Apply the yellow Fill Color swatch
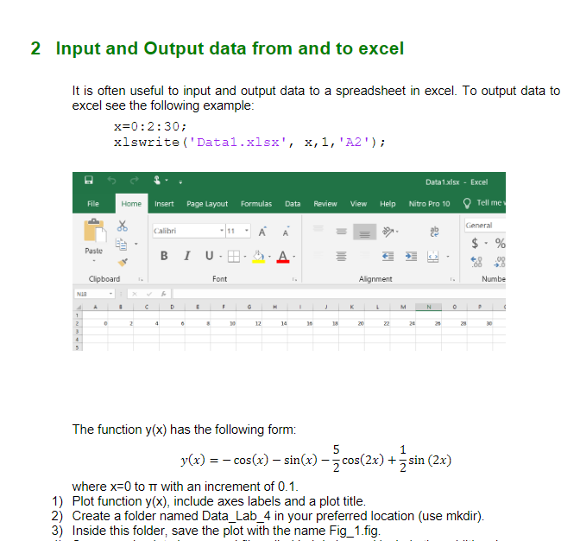The height and width of the screenshot is (541, 580). [x=259, y=257]
